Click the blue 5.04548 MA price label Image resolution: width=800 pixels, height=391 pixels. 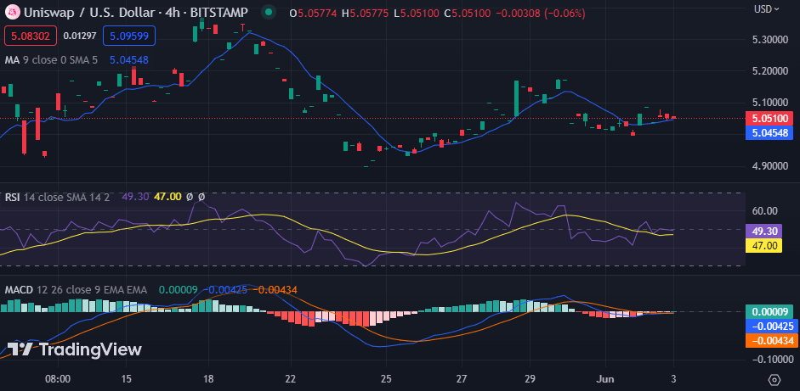tap(772, 132)
